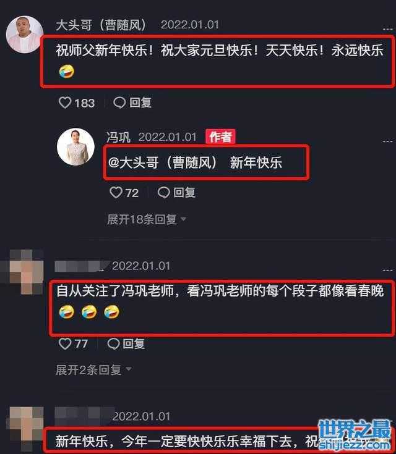Image resolution: width=396 pixels, height=454 pixels.
Task: Click the username 冯巩
Action: (118, 137)
